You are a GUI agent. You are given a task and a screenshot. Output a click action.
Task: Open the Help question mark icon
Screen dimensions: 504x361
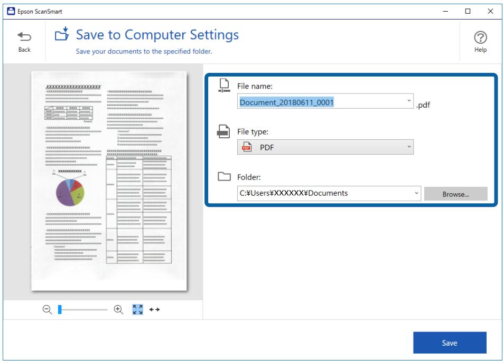(480, 37)
